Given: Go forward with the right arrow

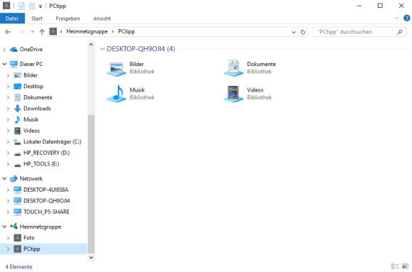Looking at the screenshot, I should (x=21, y=32).
